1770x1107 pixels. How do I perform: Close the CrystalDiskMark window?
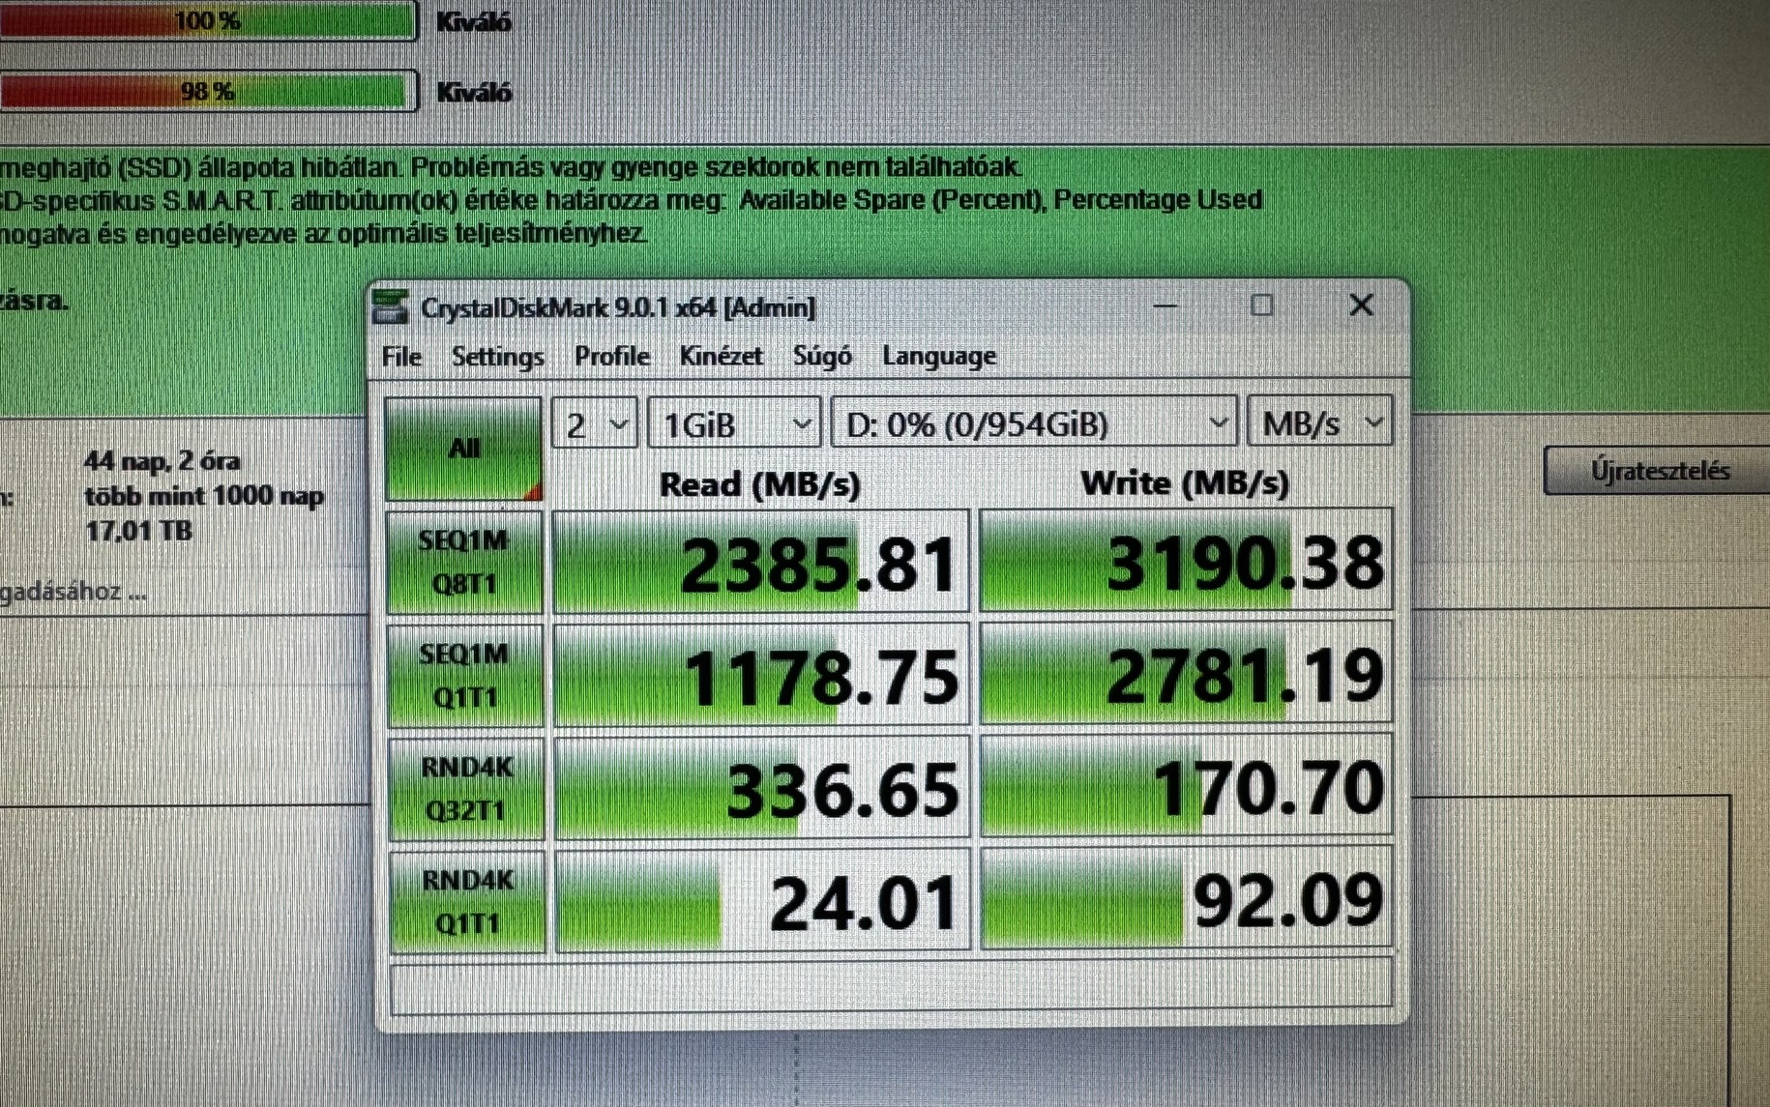(1361, 306)
